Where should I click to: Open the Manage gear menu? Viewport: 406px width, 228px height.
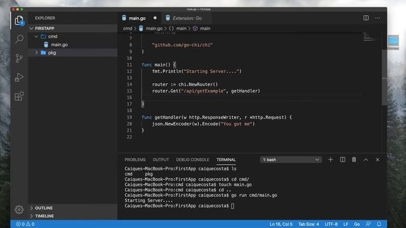pyautogui.click(x=19, y=210)
